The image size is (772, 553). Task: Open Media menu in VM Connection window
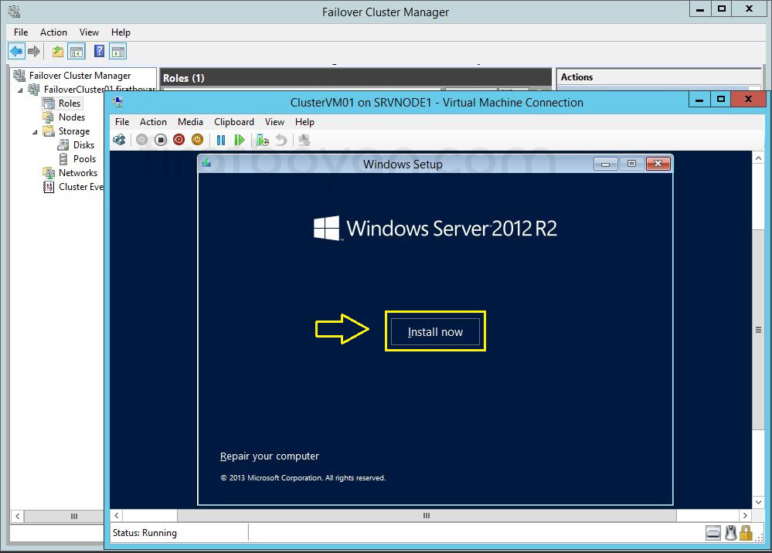[190, 121]
